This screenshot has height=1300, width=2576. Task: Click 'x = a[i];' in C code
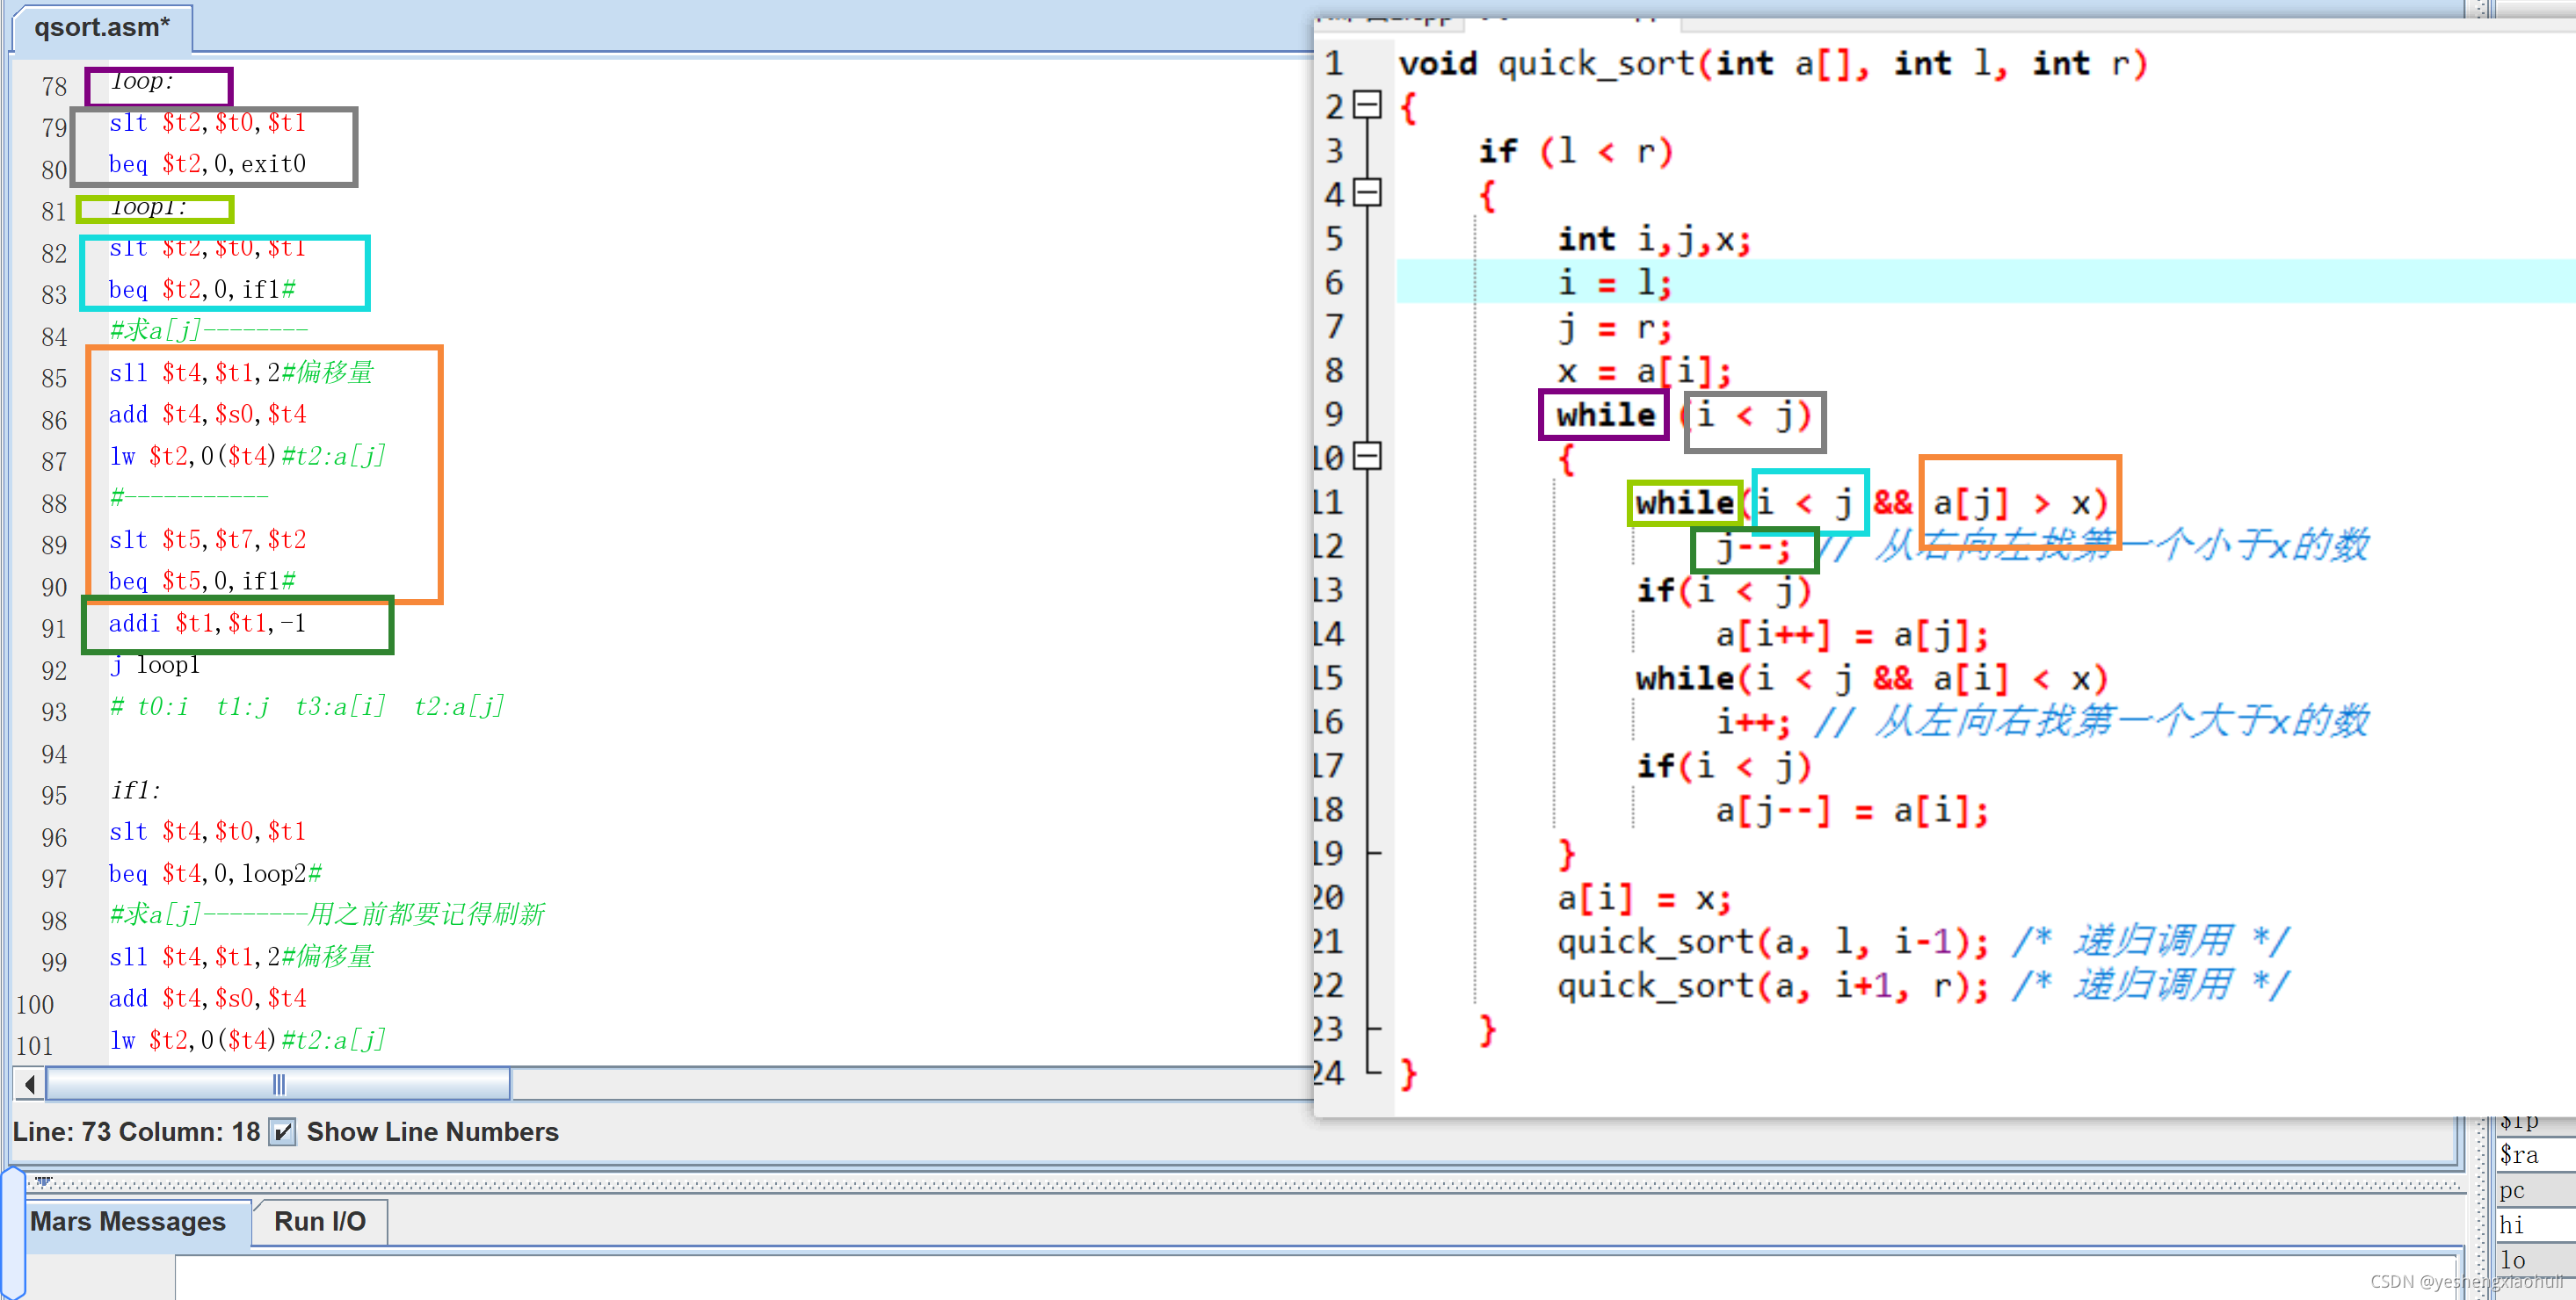[1644, 371]
